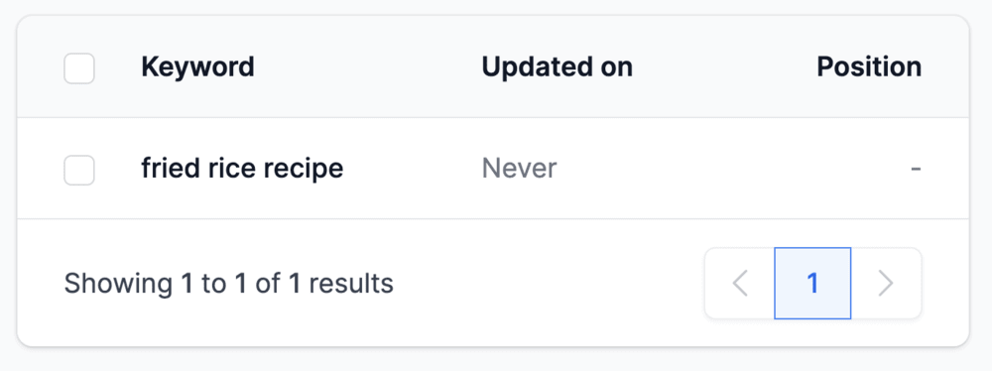Sort by the Keyword column header

click(197, 66)
